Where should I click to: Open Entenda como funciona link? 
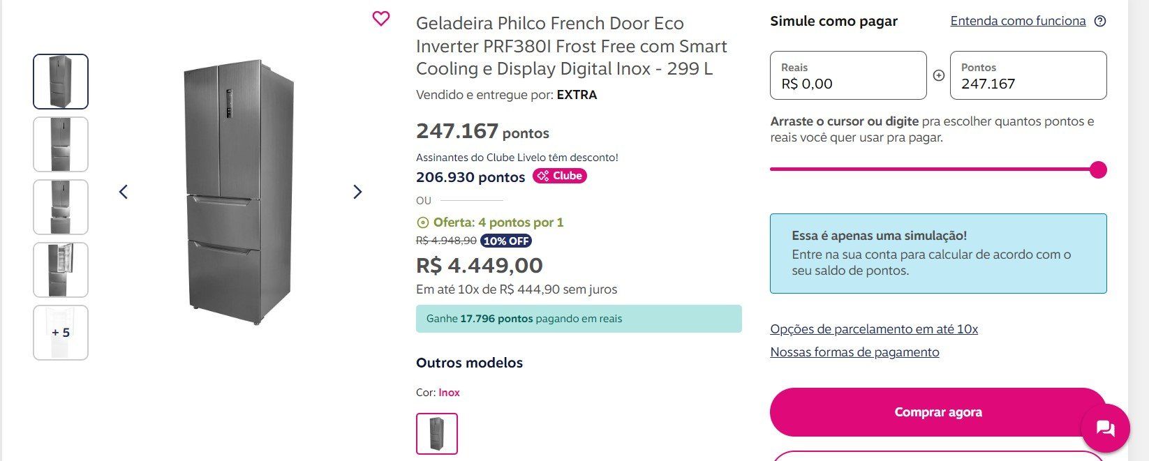point(1018,21)
